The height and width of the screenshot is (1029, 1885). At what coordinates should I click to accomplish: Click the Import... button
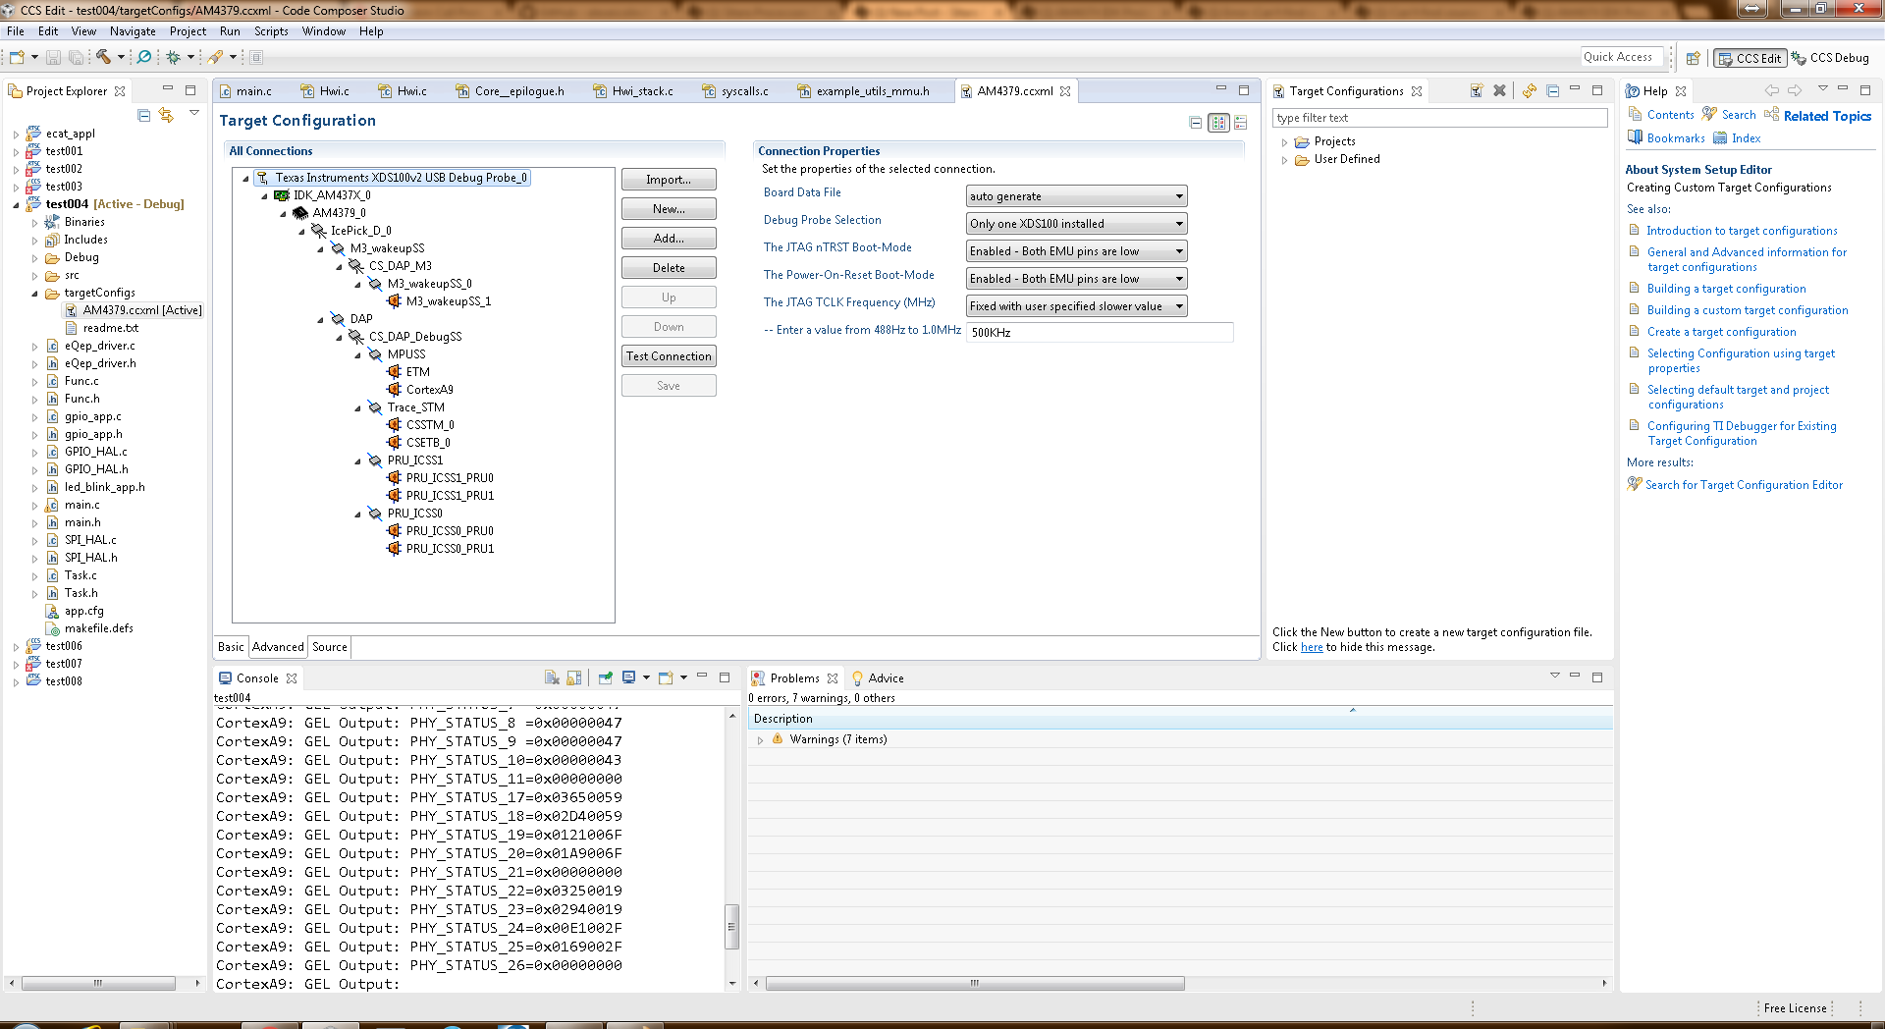coord(669,180)
